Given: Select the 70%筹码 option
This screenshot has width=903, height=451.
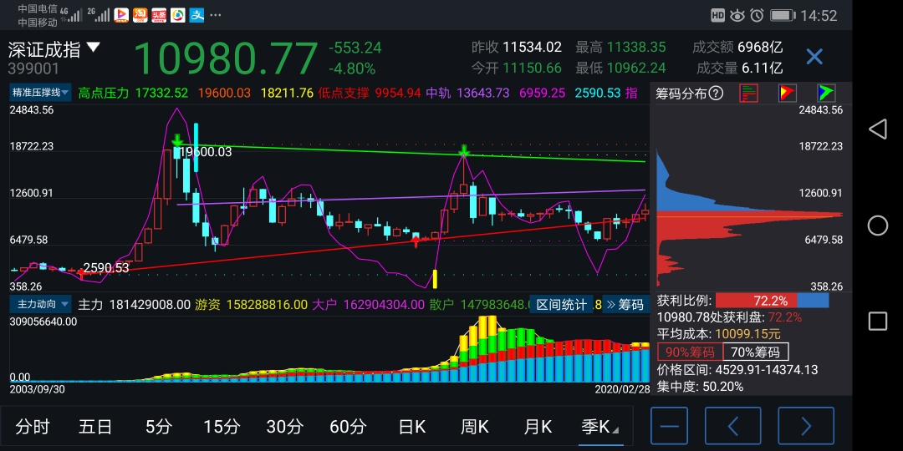Looking at the screenshot, I should click(756, 352).
